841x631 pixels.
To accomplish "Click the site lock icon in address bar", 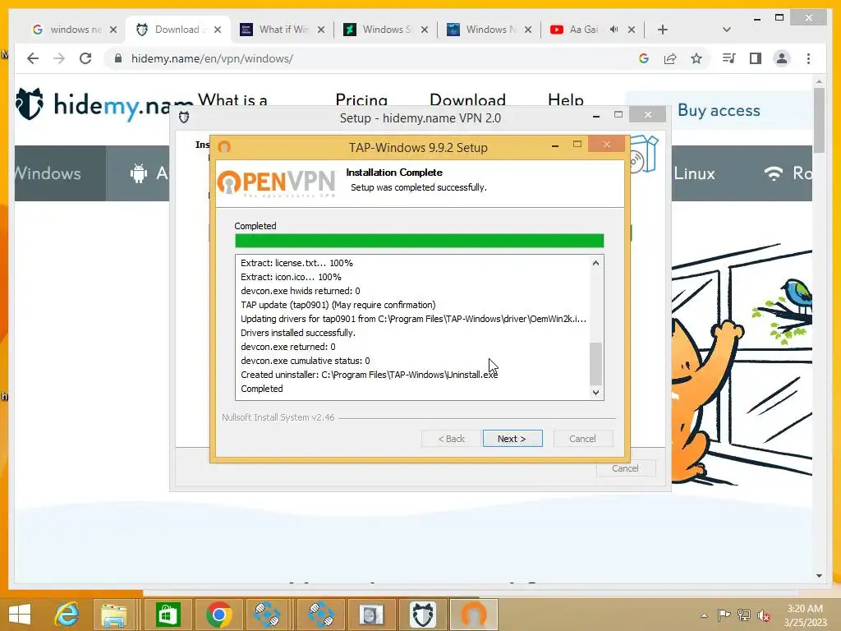I will [x=118, y=58].
